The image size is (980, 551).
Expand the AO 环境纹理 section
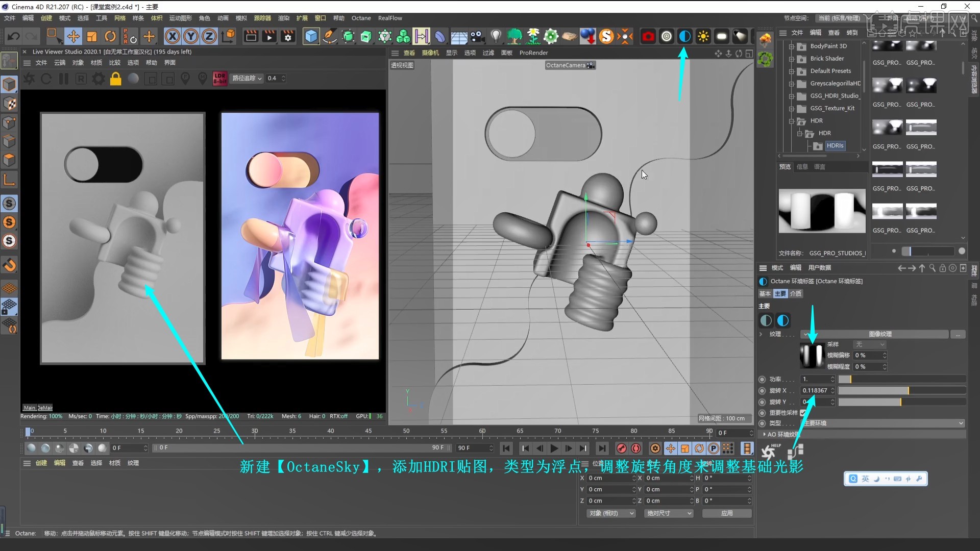pyautogui.click(x=764, y=434)
